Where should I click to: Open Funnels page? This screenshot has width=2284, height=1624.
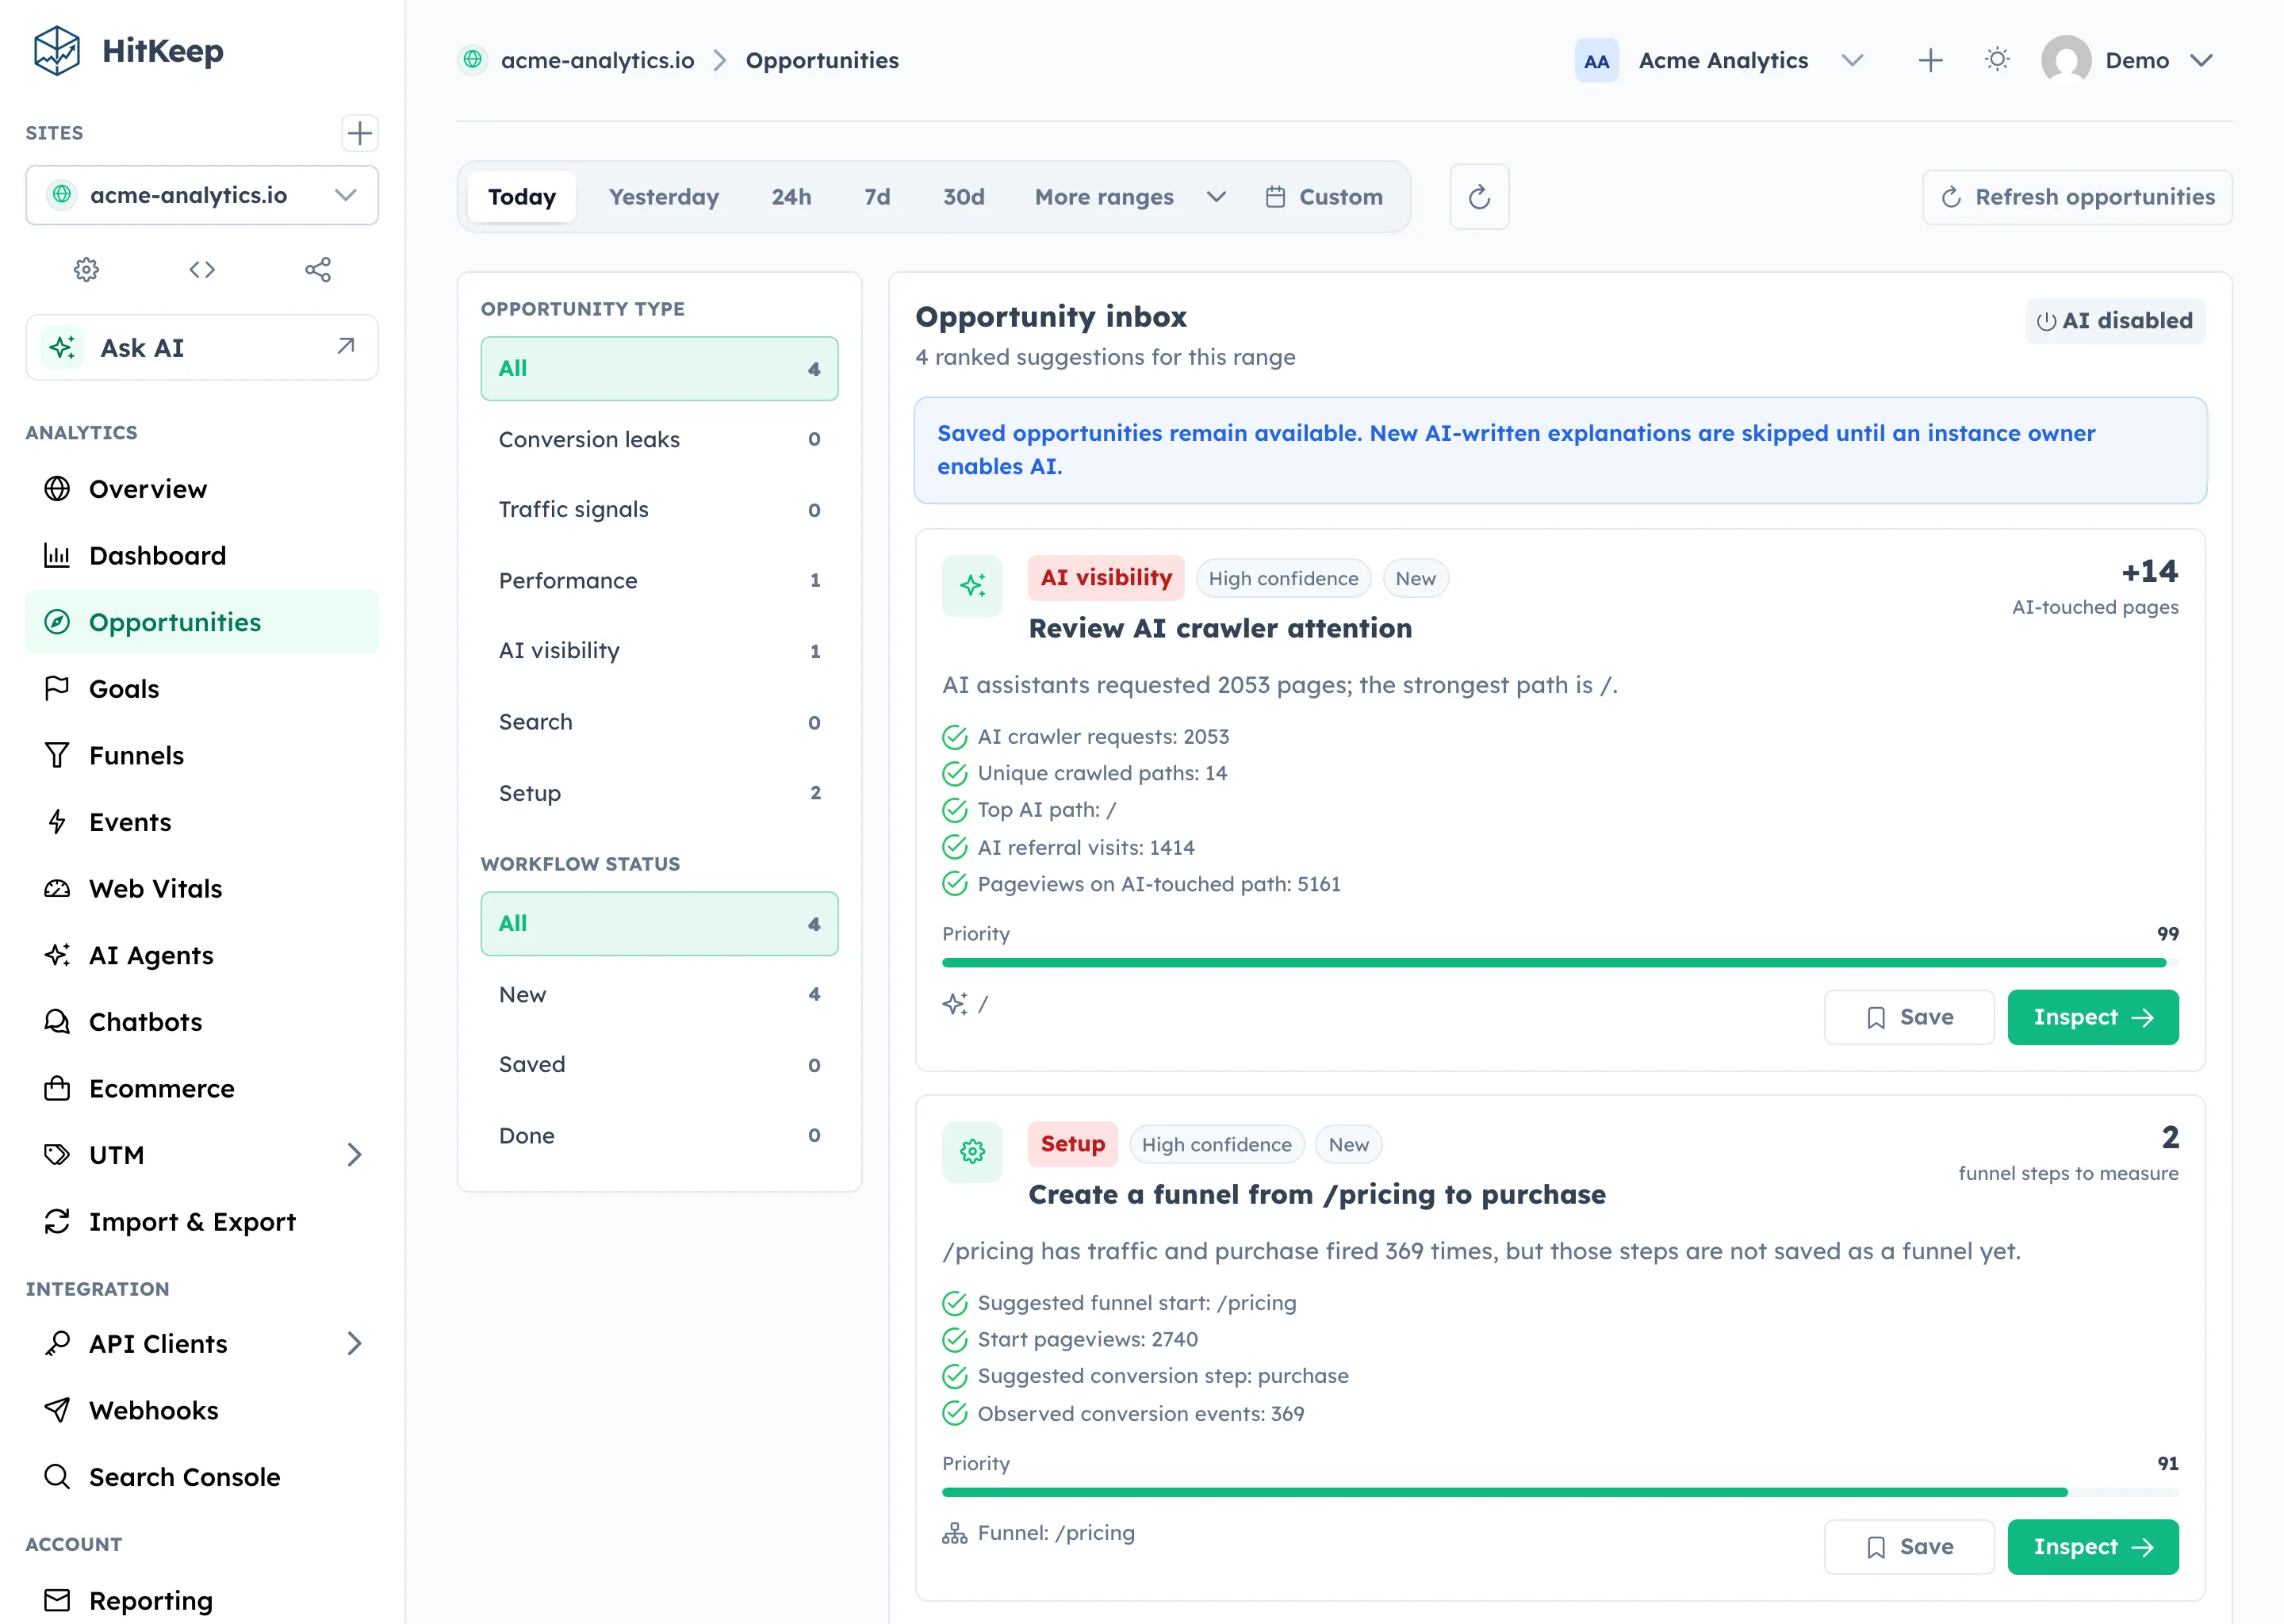click(x=202, y=755)
